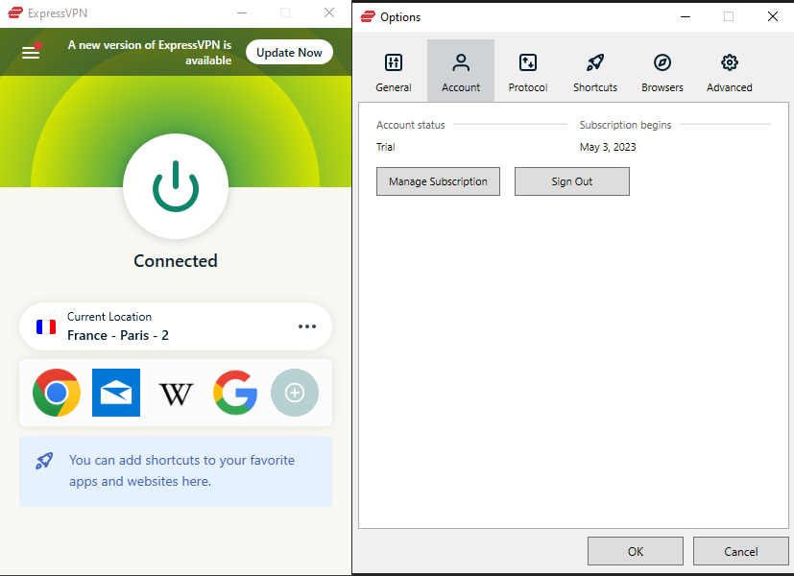The height and width of the screenshot is (576, 794).
Task: Click the 'May 3, 2023' subscription date
Action: tap(608, 147)
